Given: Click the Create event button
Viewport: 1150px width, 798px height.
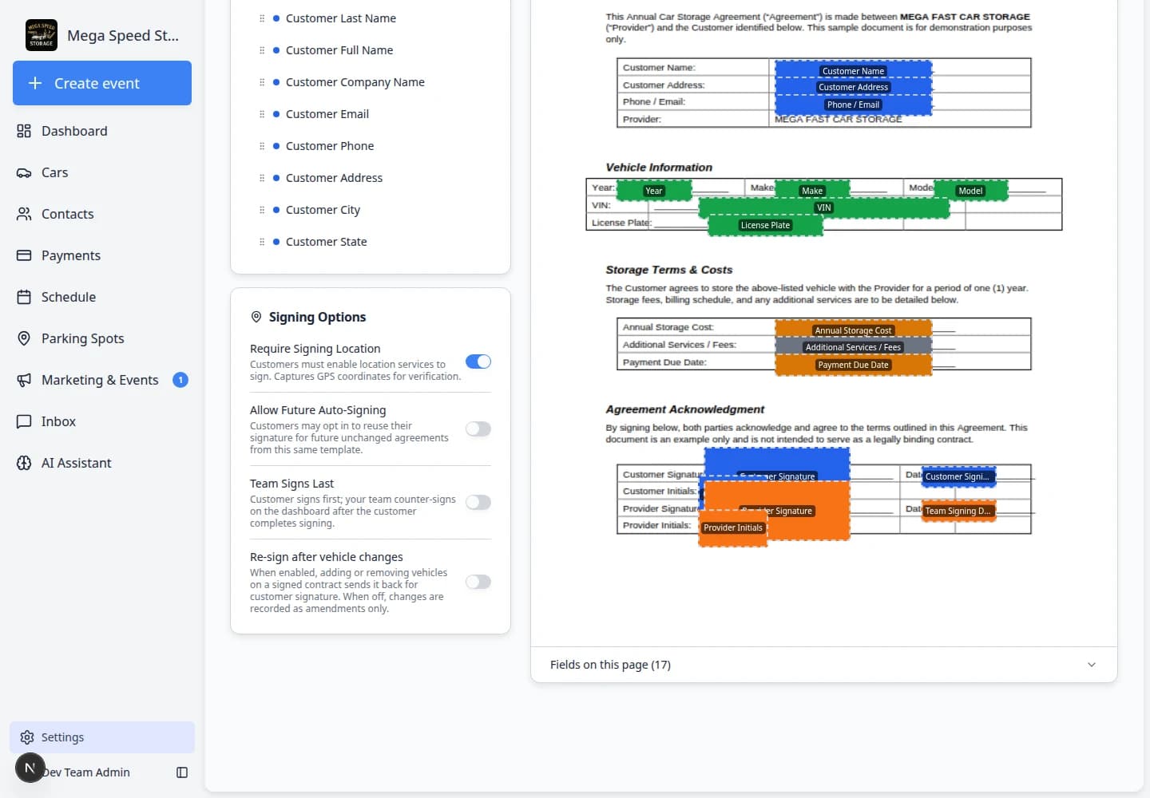Looking at the screenshot, I should point(102,83).
